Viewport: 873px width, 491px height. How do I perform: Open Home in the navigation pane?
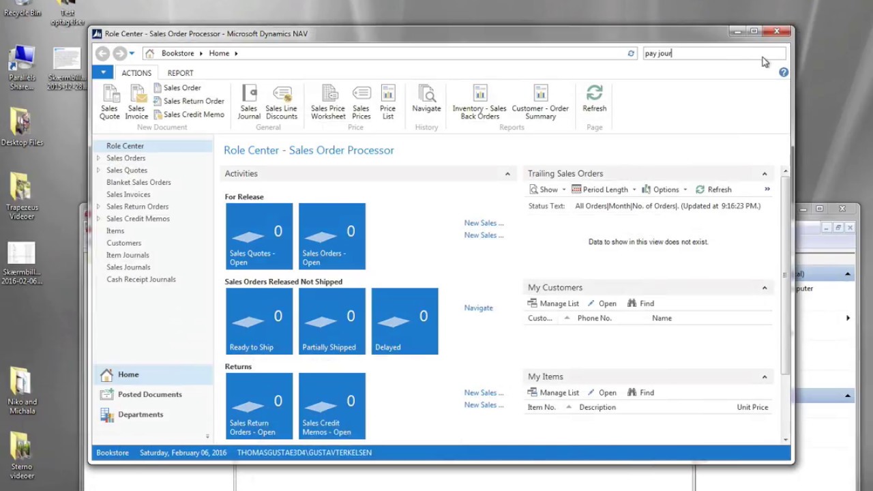click(153, 374)
